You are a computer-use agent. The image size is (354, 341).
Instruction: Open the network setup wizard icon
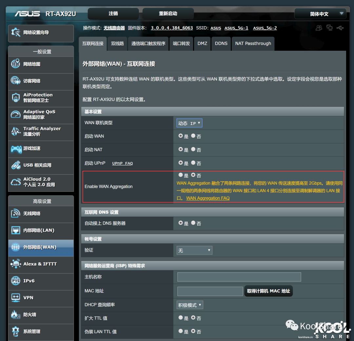16,32
